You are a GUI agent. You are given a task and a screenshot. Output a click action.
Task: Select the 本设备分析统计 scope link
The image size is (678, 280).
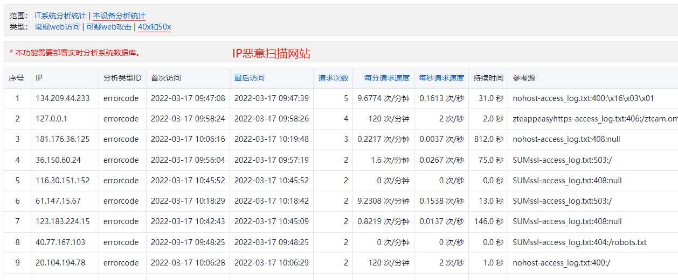(119, 16)
